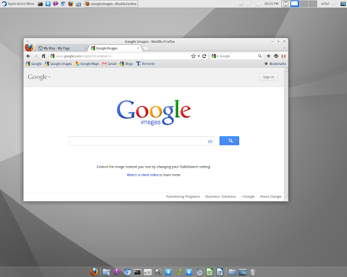Click the camera search-by-image icon
This screenshot has height=277, width=347.
(x=210, y=141)
